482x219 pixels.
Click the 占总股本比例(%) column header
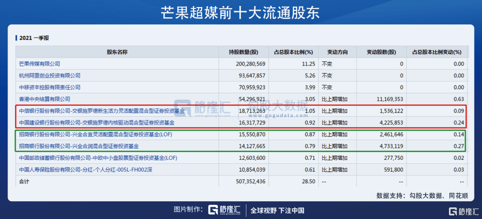click(x=293, y=52)
